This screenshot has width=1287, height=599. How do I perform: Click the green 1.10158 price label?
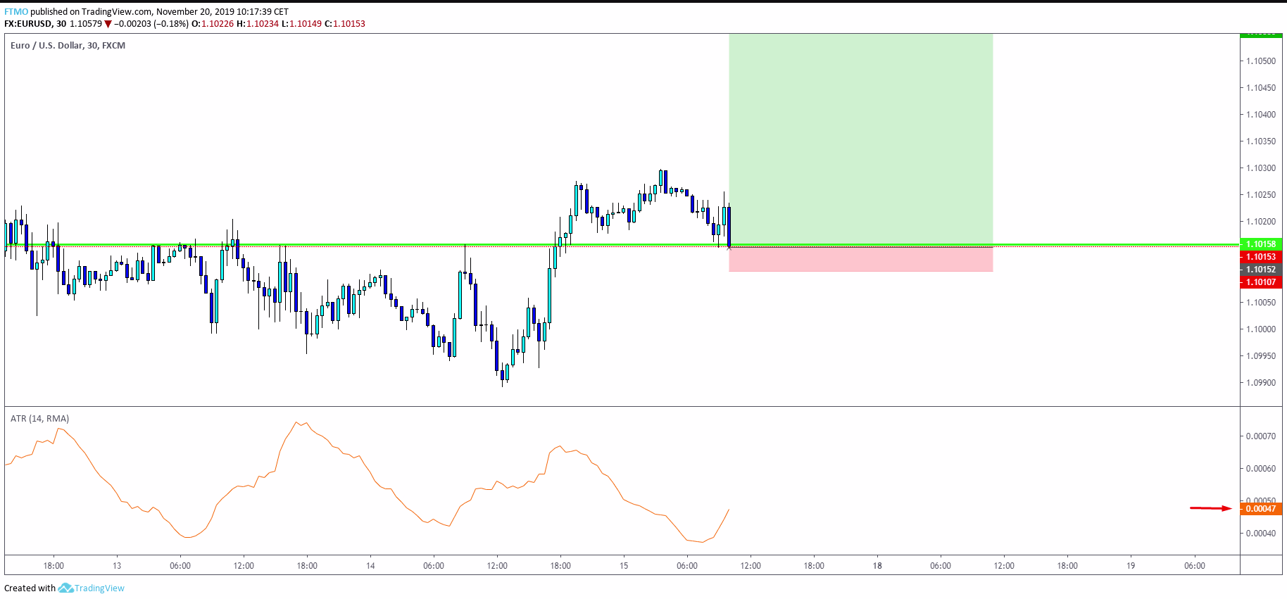[1260, 244]
